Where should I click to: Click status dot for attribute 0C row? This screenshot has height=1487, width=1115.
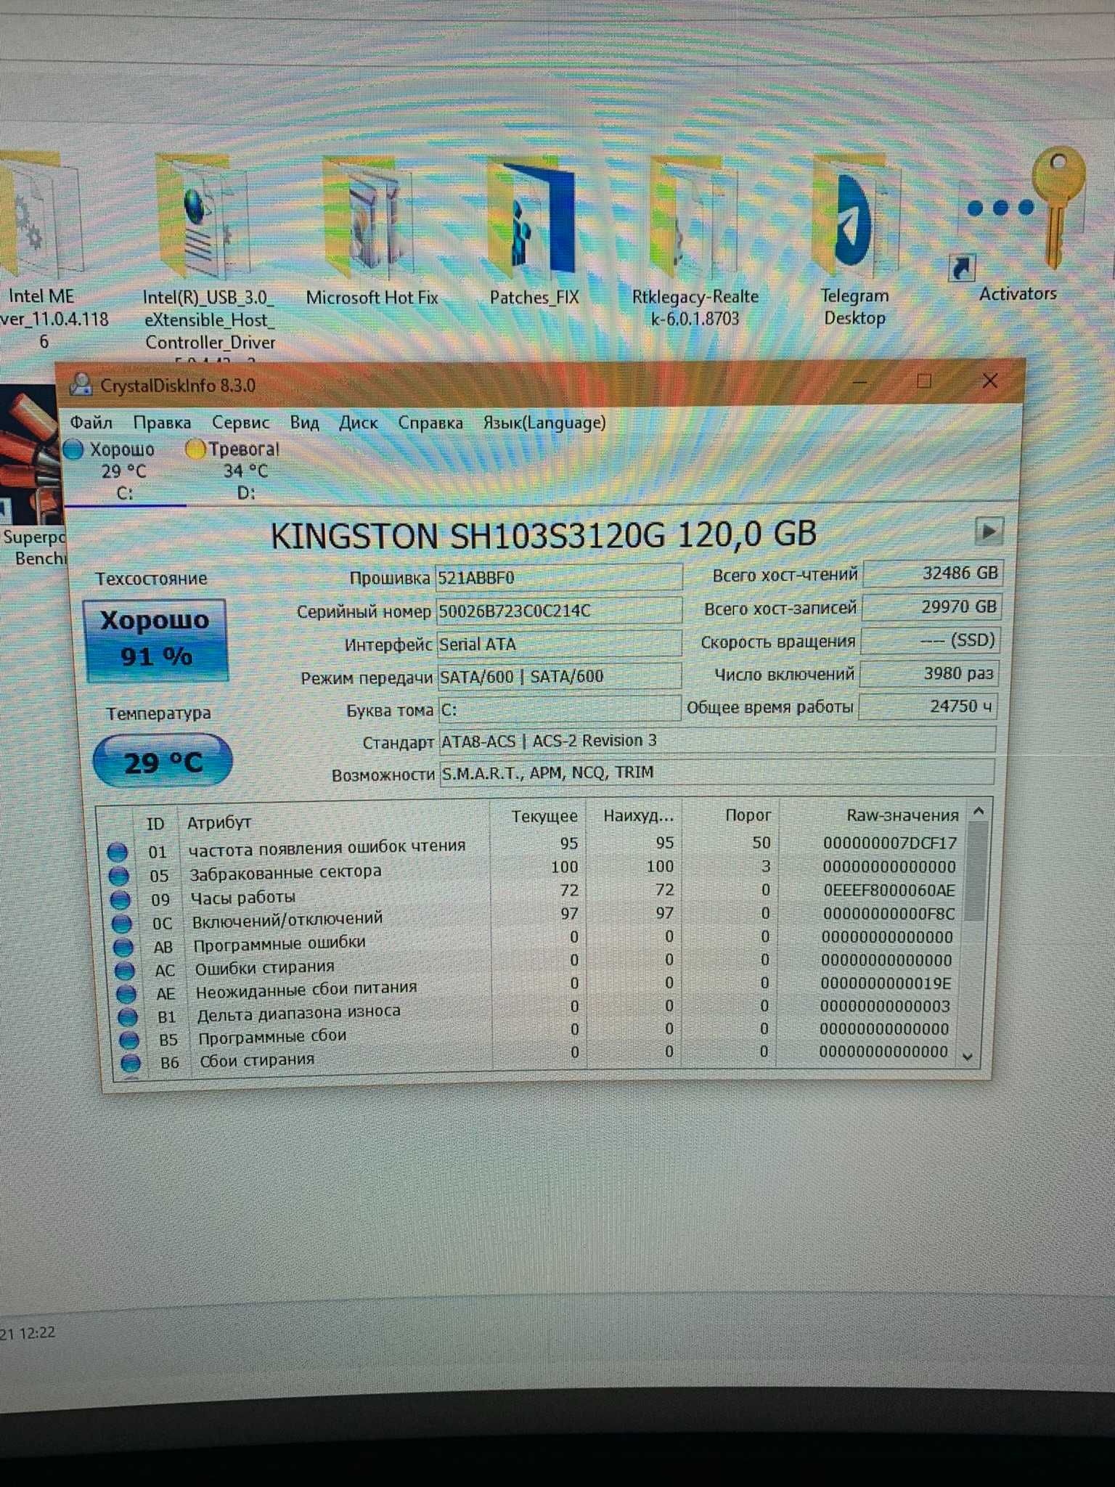pyautogui.click(x=122, y=924)
